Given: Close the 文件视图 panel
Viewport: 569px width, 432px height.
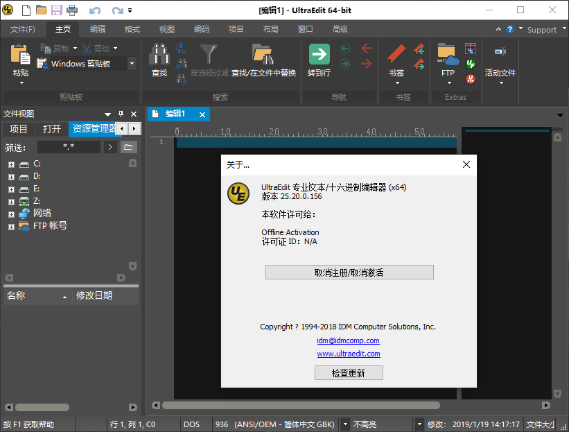Looking at the screenshot, I should [134, 114].
